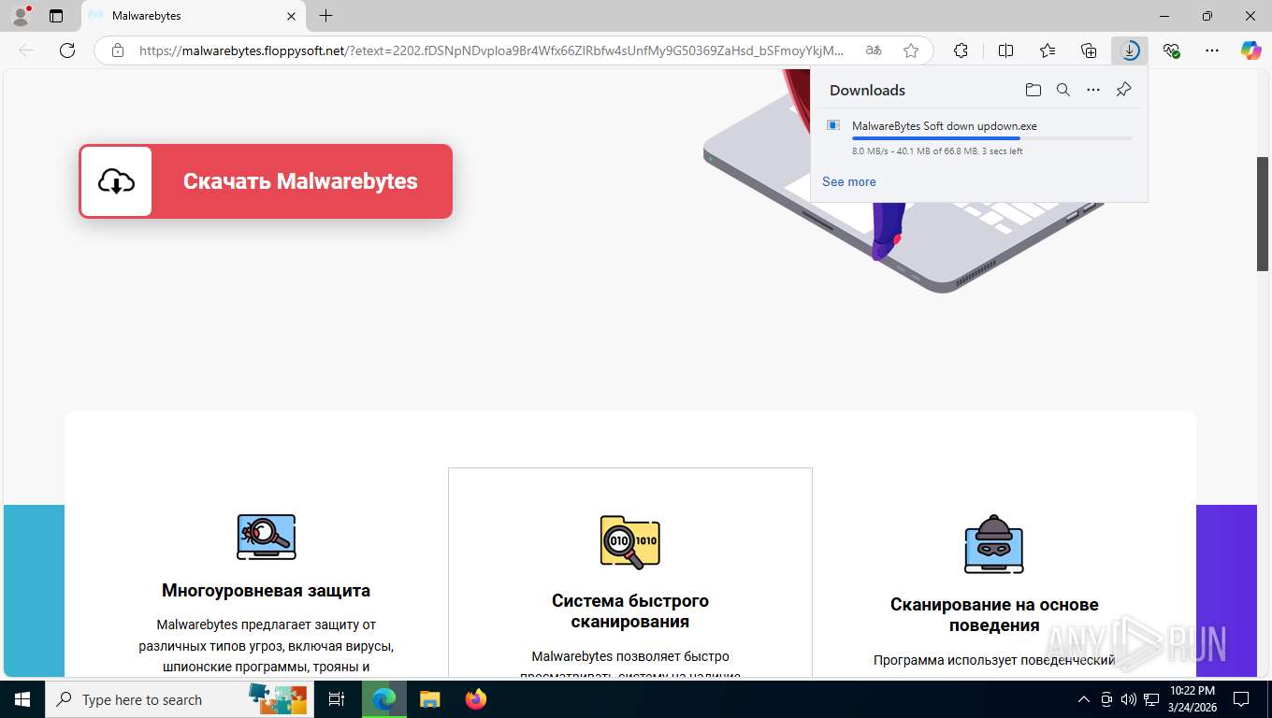
Task: Open Task View on taskbar
Action: tap(337, 699)
